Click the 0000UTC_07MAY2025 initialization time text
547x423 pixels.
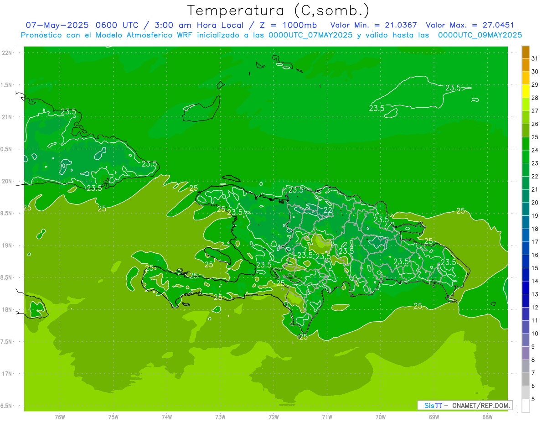310,35
